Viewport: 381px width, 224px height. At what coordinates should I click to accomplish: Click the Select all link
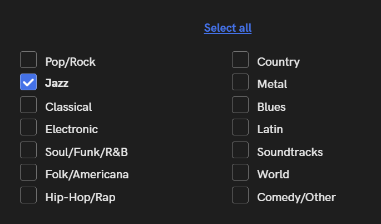pos(227,28)
